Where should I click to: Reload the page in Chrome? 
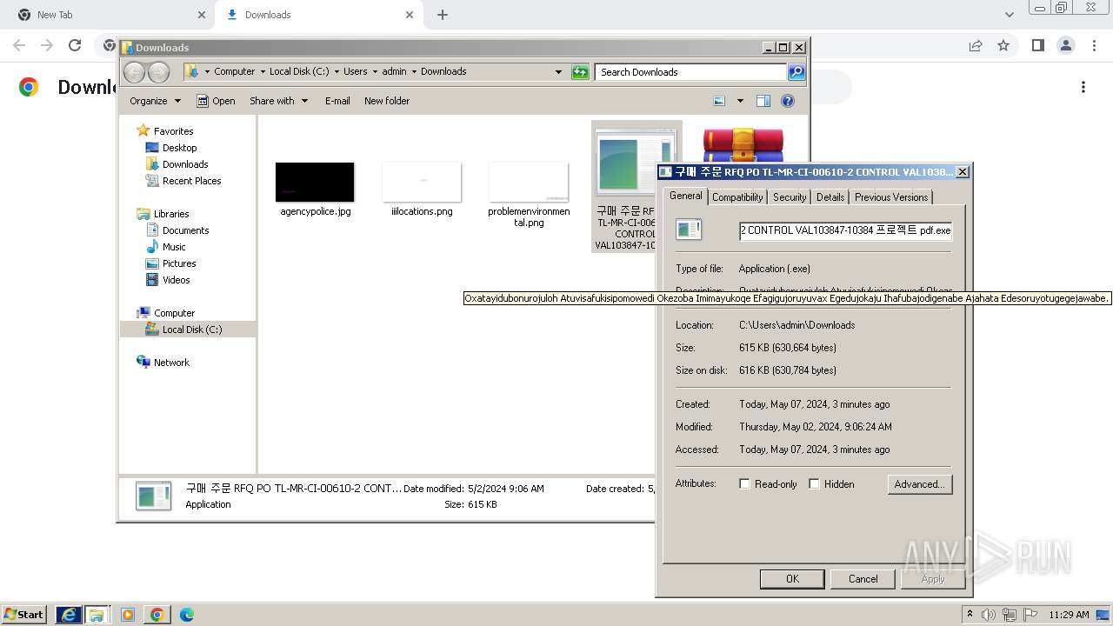75,45
